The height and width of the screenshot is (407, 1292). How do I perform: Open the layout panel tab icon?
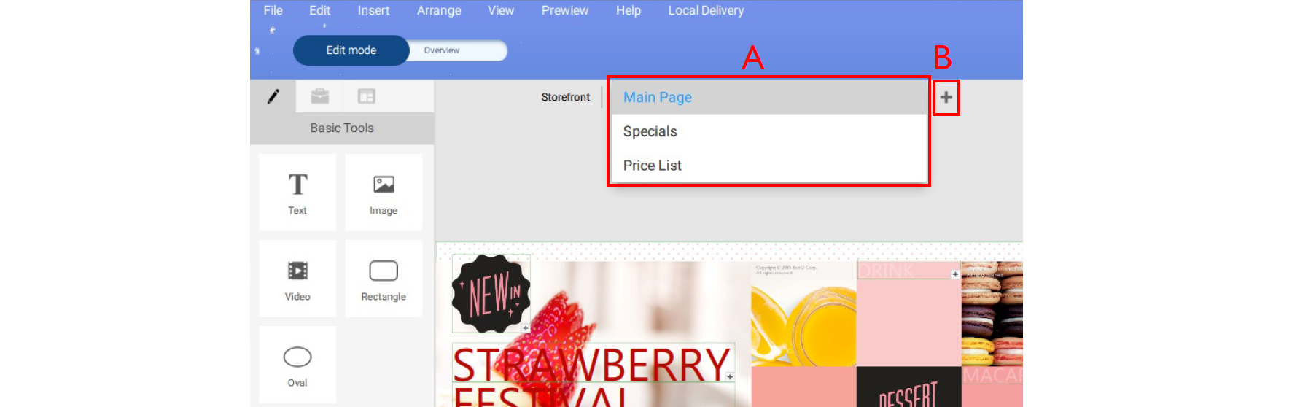tap(366, 96)
